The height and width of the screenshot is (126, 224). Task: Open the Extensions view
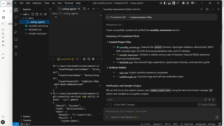[x=16, y=47]
